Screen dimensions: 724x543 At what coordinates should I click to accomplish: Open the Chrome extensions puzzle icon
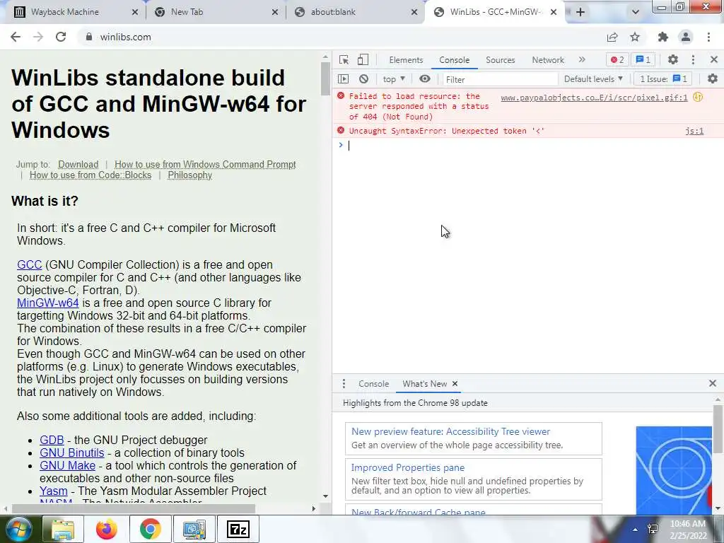663,37
